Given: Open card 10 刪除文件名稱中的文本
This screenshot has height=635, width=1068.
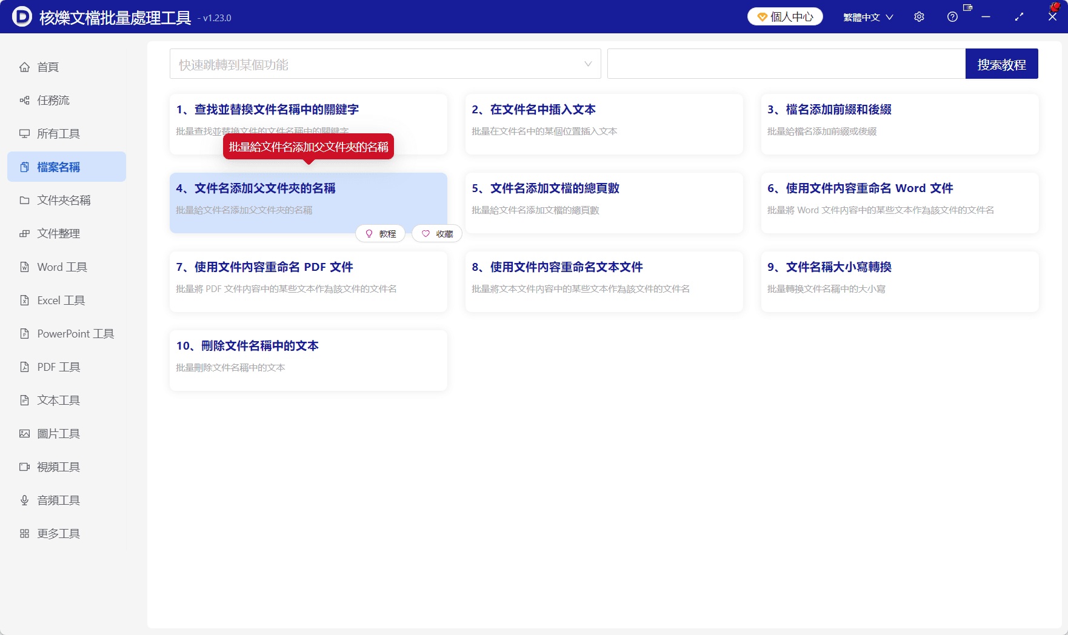Looking at the screenshot, I should (309, 361).
